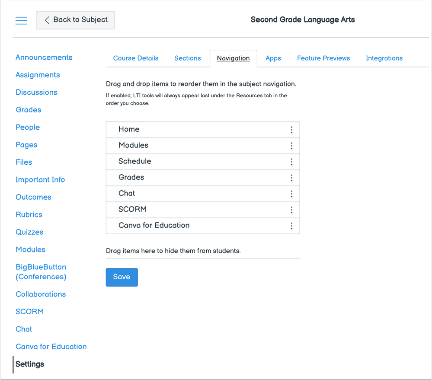Image resolution: width=432 pixels, height=380 pixels.
Task: Select the Navigation tab
Action: [x=234, y=58]
